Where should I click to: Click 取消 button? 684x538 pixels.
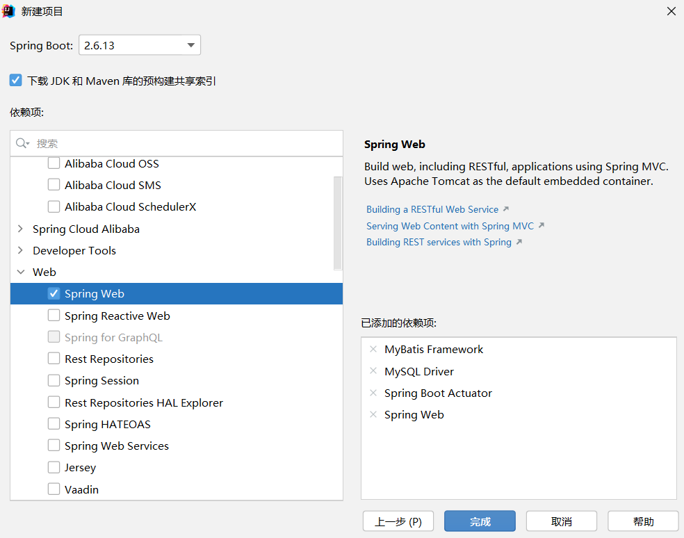562,521
